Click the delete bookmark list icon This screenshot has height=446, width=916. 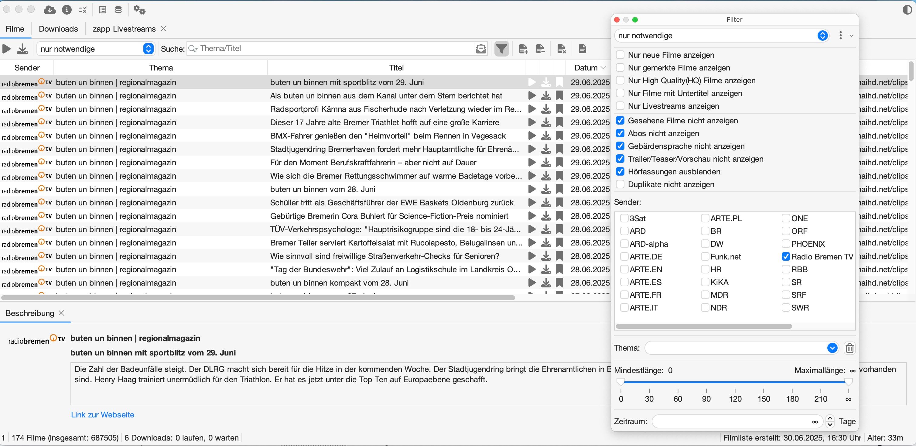(562, 49)
